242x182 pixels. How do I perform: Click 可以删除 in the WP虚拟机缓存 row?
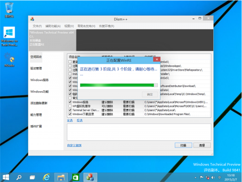pos(107,106)
